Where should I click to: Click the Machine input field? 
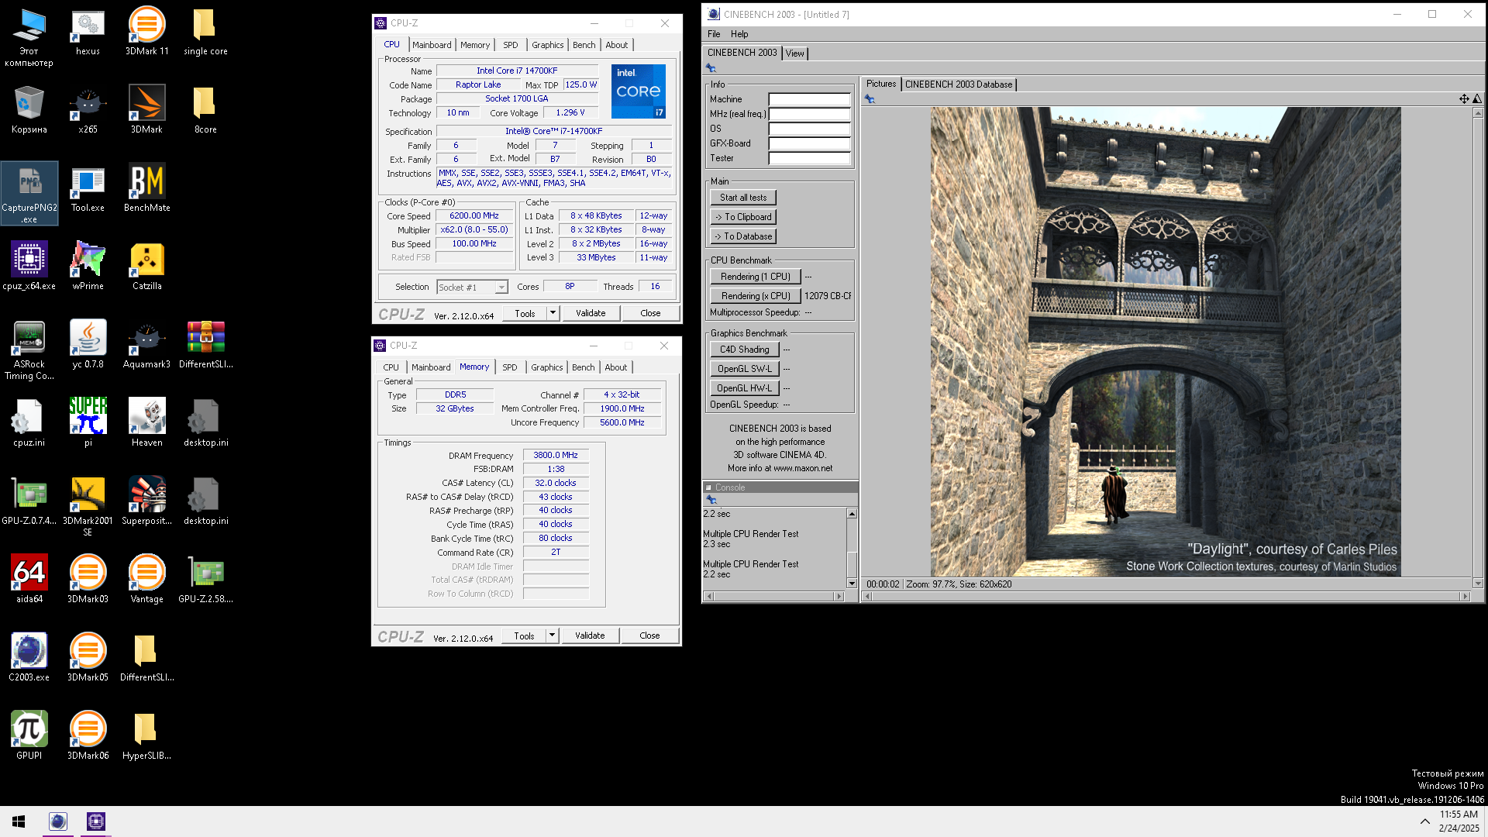809,99
